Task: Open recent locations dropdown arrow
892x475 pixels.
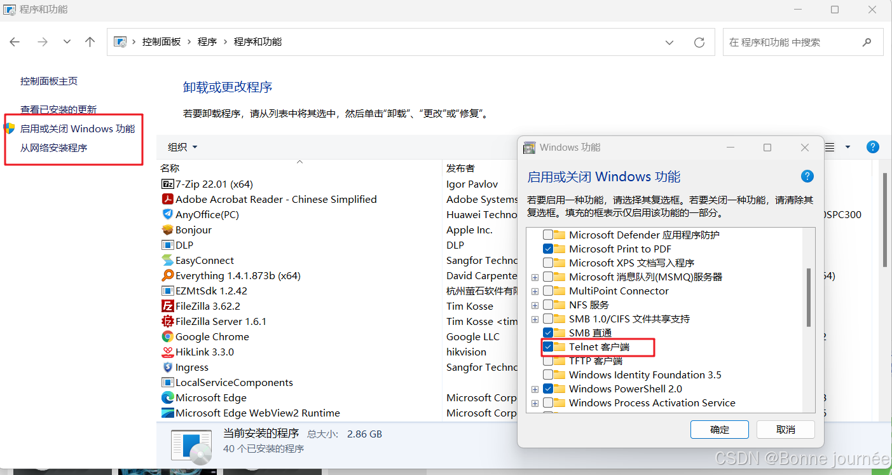Action: [x=67, y=42]
